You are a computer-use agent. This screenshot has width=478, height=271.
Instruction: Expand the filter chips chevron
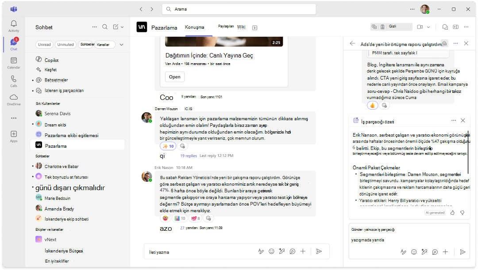(x=121, y=45)
